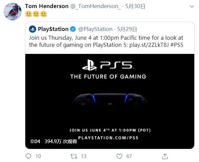Play the PS5 Future of Gaming video
199x162 pixels.
coord(110,101)
